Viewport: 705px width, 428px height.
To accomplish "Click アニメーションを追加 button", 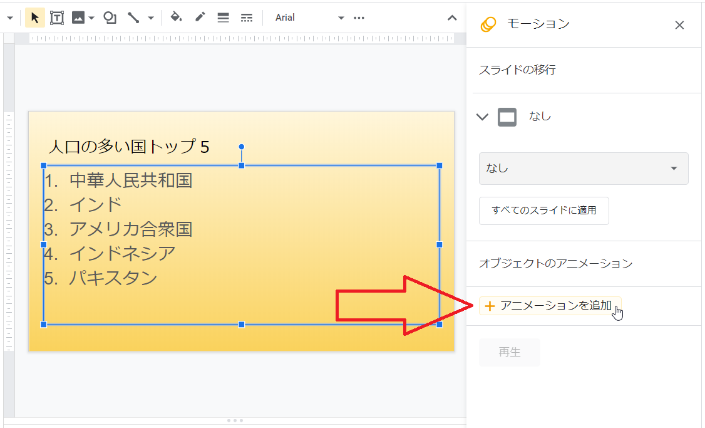I will tap(550, 306).
